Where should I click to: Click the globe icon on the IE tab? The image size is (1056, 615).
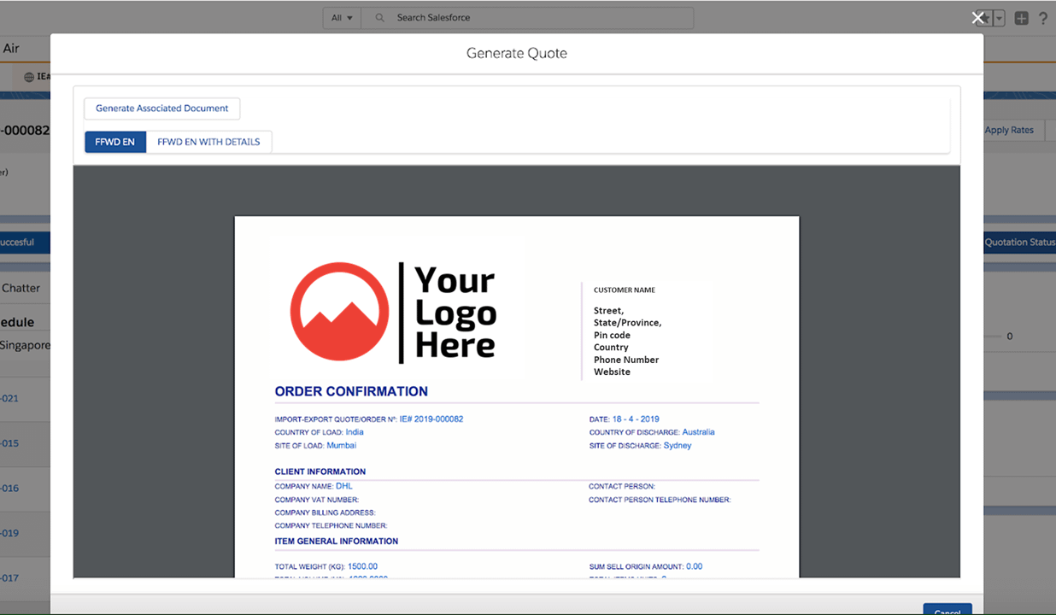coord(29,77)
